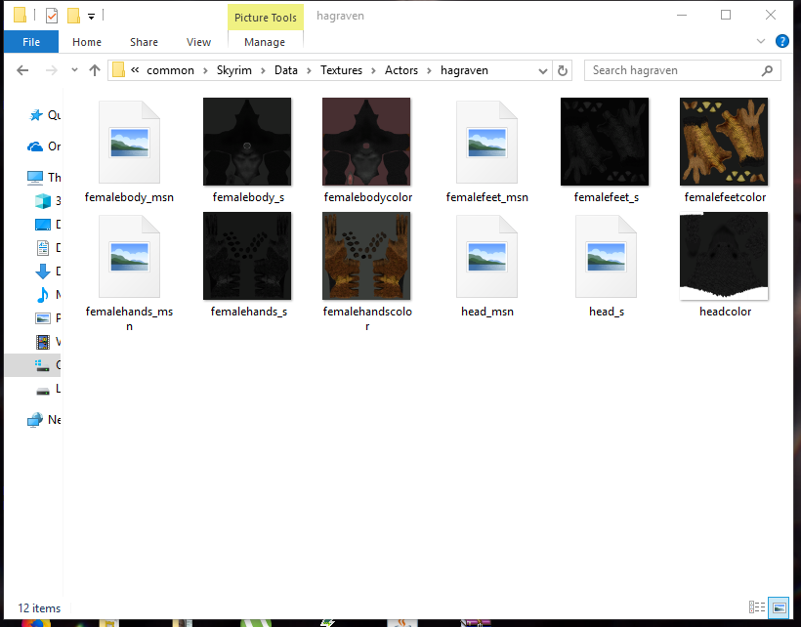This screenshot has width=801, height=627.
Task: Navigate to the Data breadcrumb
Action: click(x=285, y=70)
